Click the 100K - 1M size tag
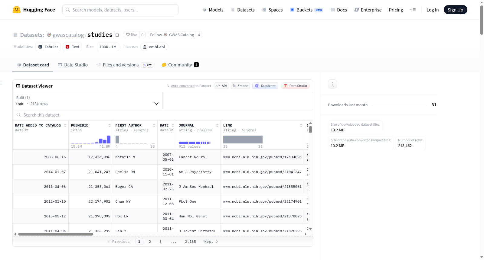Image resolution: width=484 pixels, height=260 pixels. [108, 47]
